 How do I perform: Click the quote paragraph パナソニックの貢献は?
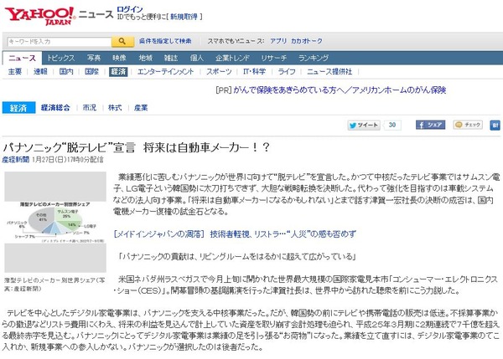click(x=236, y=257)
